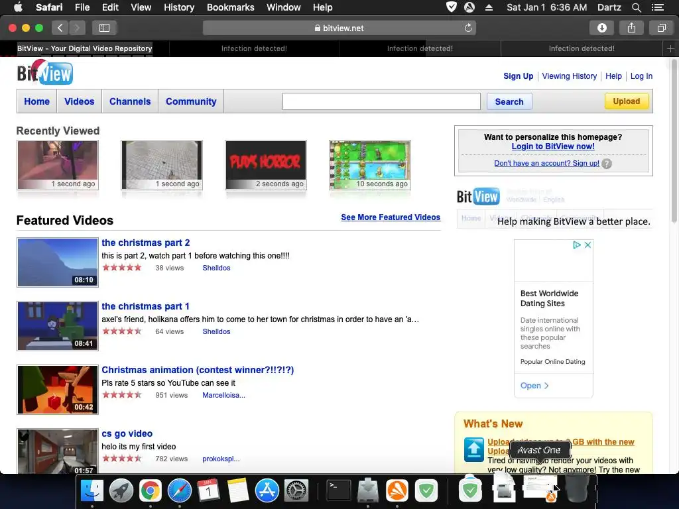
Task: Open Terminal from the dock
Action: pos(339,490)
